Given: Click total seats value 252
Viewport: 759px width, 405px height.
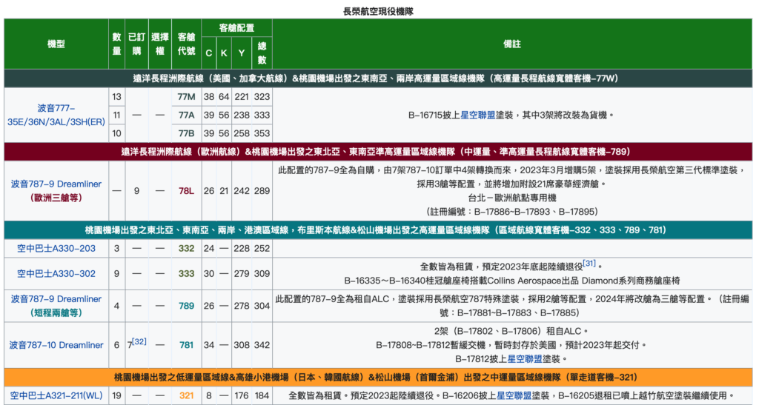Looking at the screenshot, I should [x=262, y=249].
